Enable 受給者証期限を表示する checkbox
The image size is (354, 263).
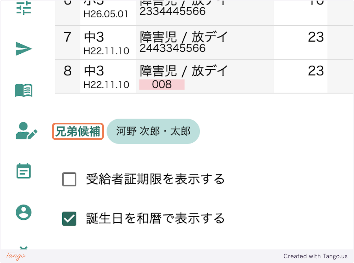coord(69,179)
